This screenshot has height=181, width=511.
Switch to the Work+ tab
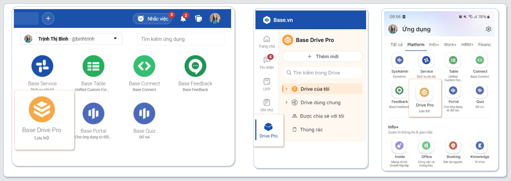450,45
